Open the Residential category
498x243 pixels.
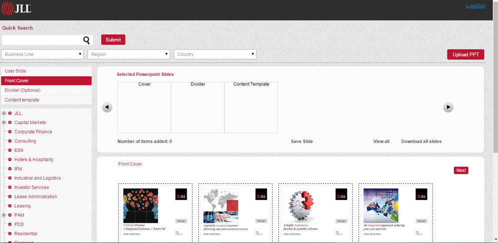pos(26,233)
